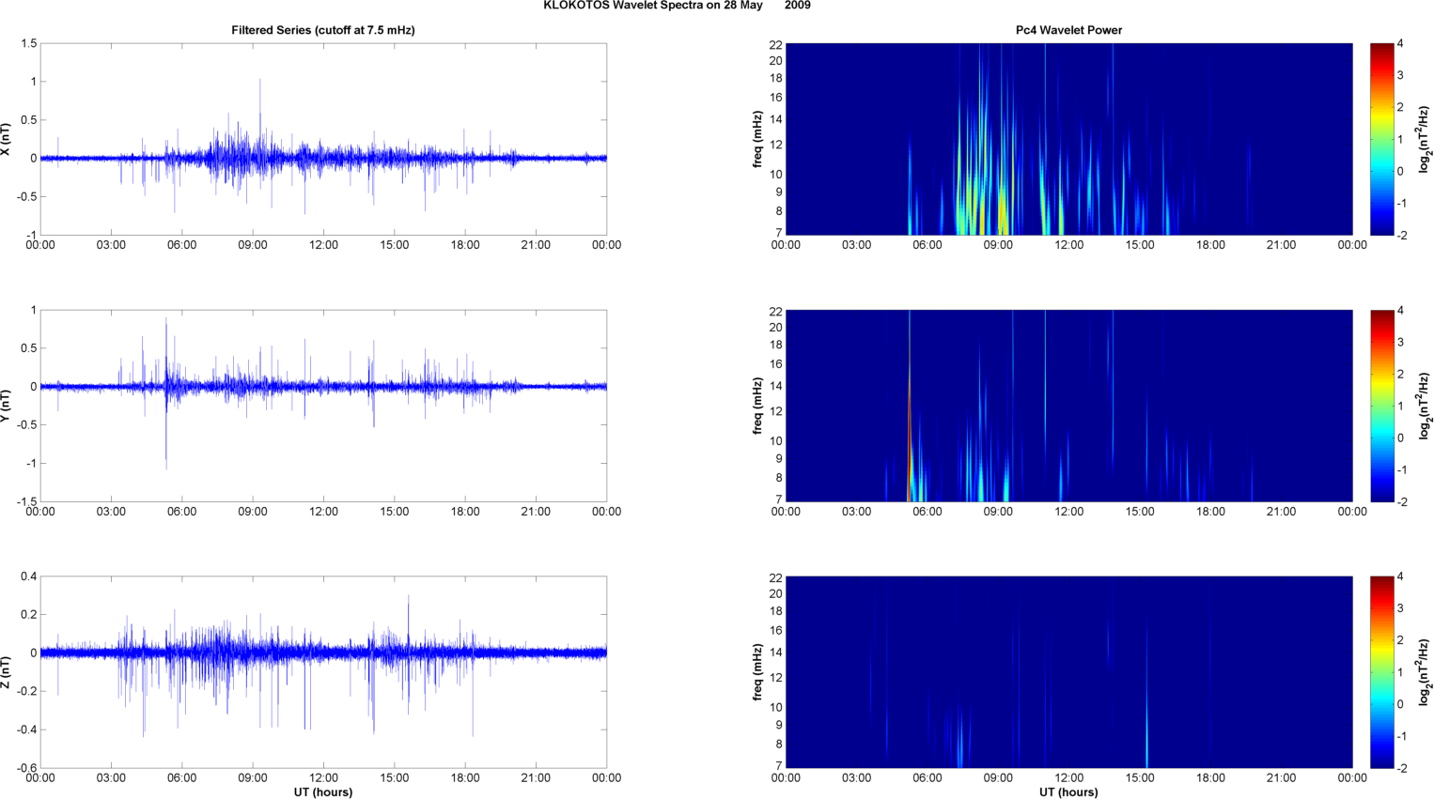
Task: Click the "22" frequency tick of the top spectrogram
Action: click(x=776, y=45)
